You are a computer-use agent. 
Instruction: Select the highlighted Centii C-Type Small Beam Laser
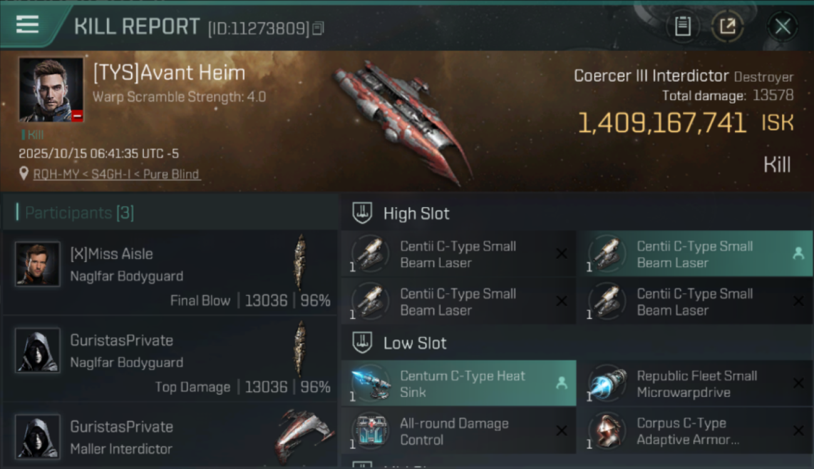pos(694,254)
